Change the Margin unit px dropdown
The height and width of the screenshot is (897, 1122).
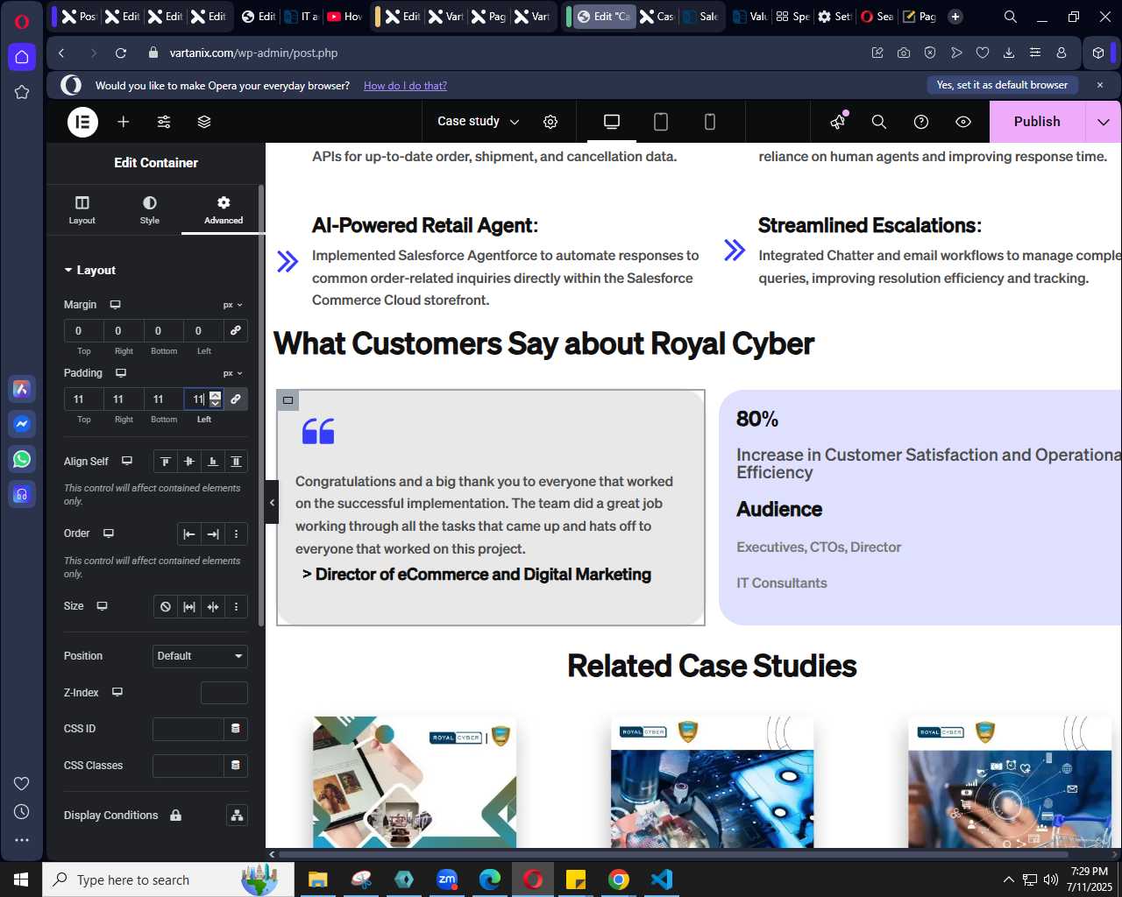point(232,305)
